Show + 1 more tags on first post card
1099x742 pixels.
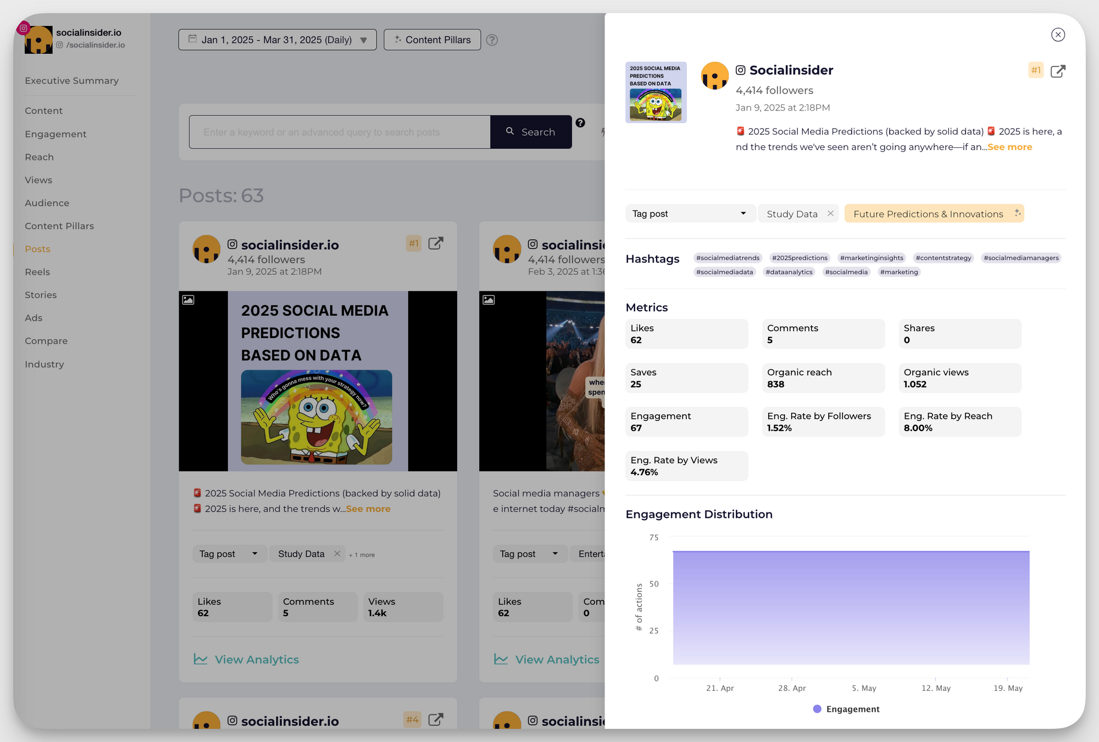(362, 555)
